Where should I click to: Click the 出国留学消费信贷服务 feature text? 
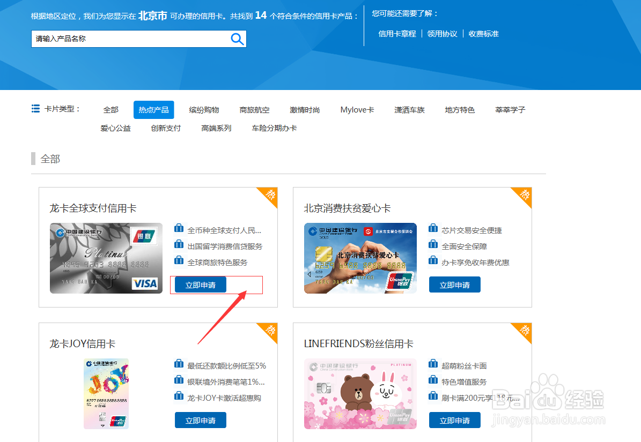click(225, 246)
